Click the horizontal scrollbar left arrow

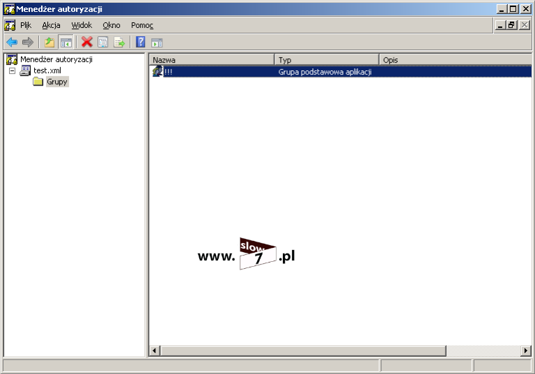click(x=155, y=350)
